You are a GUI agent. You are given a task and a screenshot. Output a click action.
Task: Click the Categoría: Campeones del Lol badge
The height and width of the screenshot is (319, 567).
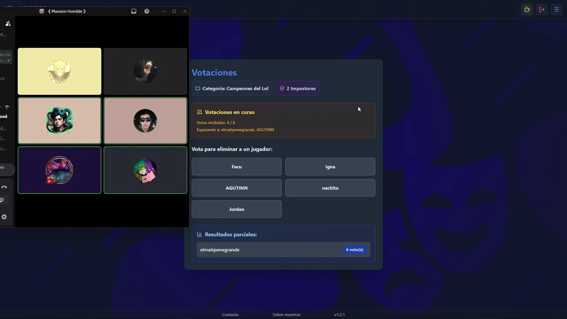pyautogui.click(x=232, y=88)
